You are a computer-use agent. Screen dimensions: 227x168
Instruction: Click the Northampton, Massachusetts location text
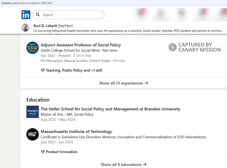click(x=83, y=61)
